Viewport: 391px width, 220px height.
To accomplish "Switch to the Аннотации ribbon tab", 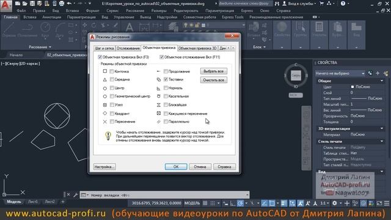I will point(51,17).
